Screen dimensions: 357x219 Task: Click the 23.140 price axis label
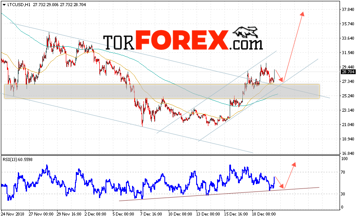[x=348, y=110]
